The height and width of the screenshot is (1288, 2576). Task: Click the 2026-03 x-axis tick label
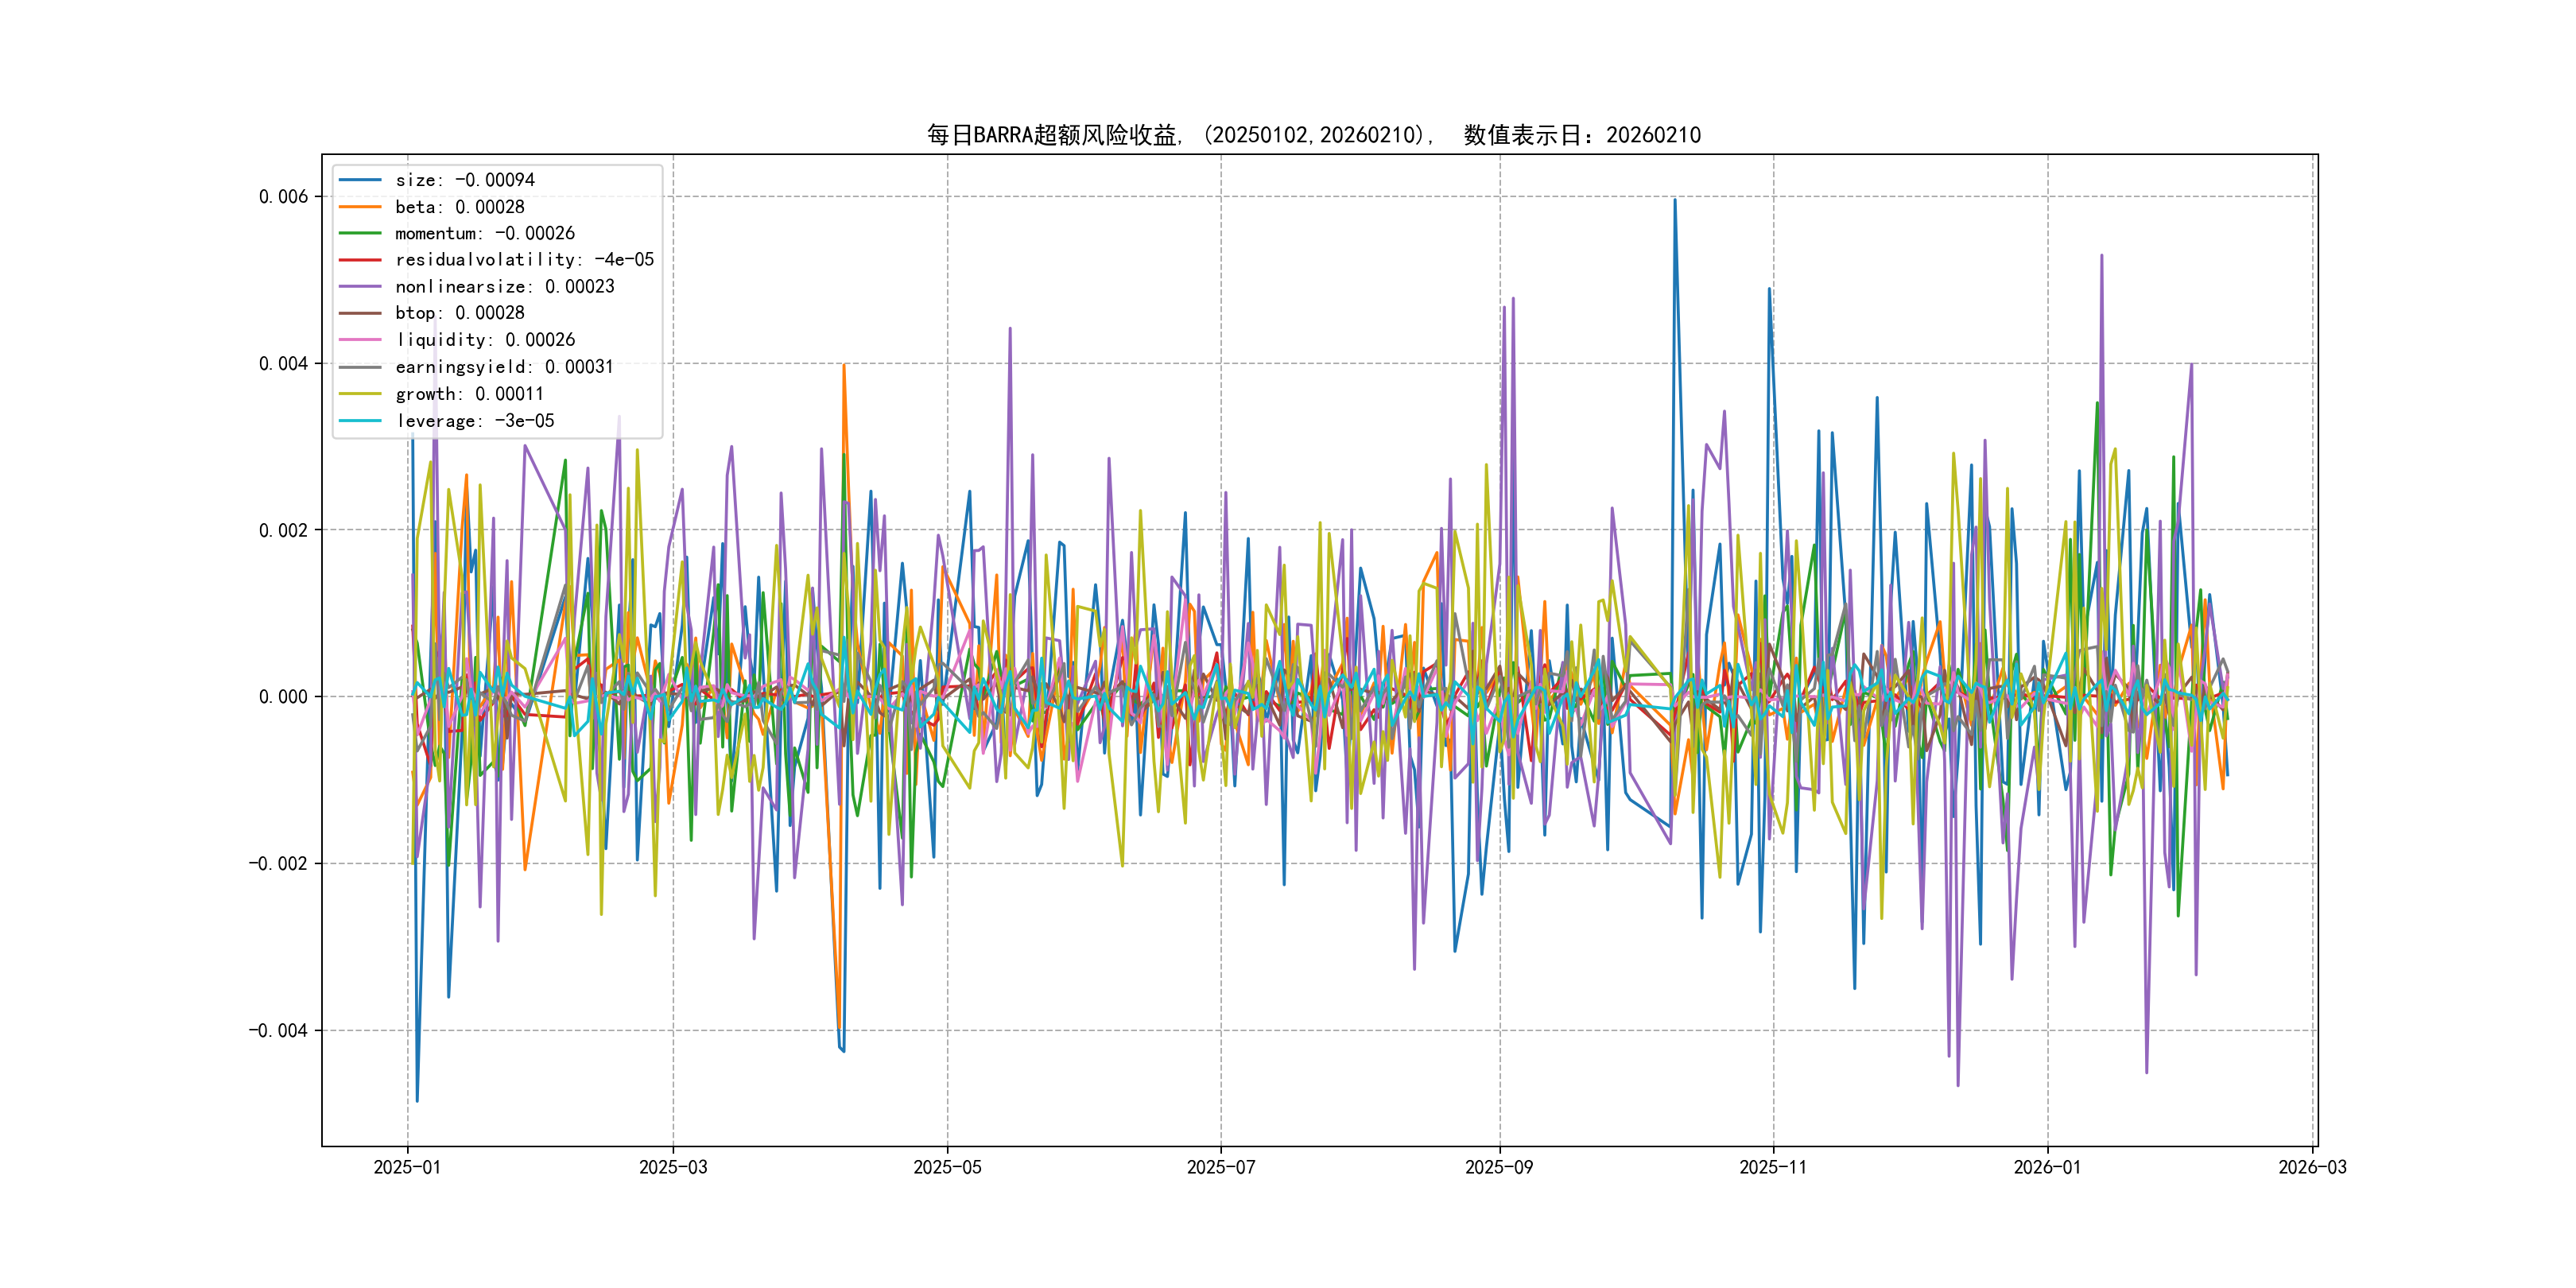click(x=2312, y=1167)
